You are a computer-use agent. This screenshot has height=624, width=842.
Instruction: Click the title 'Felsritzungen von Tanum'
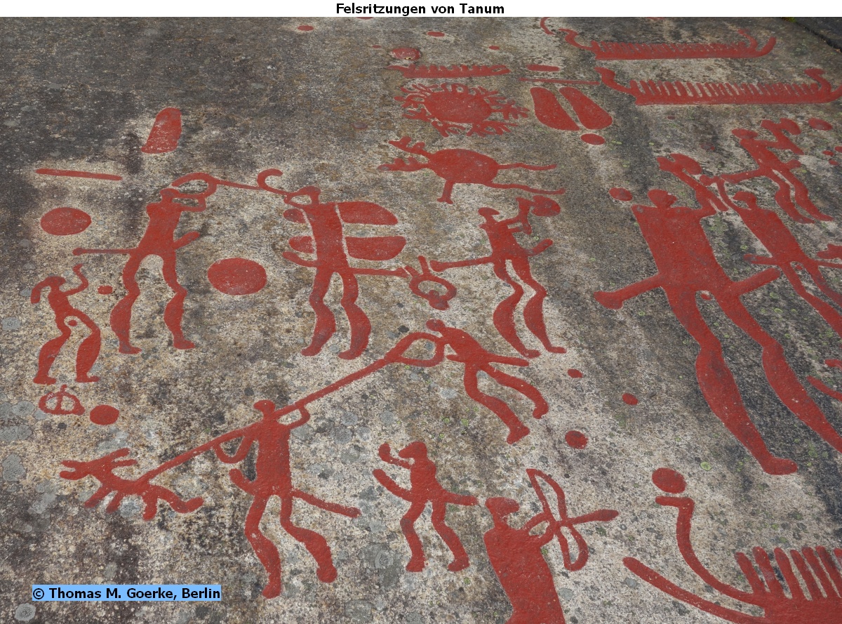(420, 8)
